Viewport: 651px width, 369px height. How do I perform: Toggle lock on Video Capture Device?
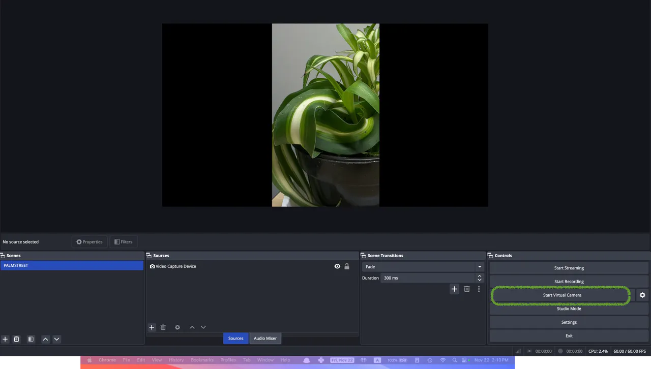click(x=347, y=266)
